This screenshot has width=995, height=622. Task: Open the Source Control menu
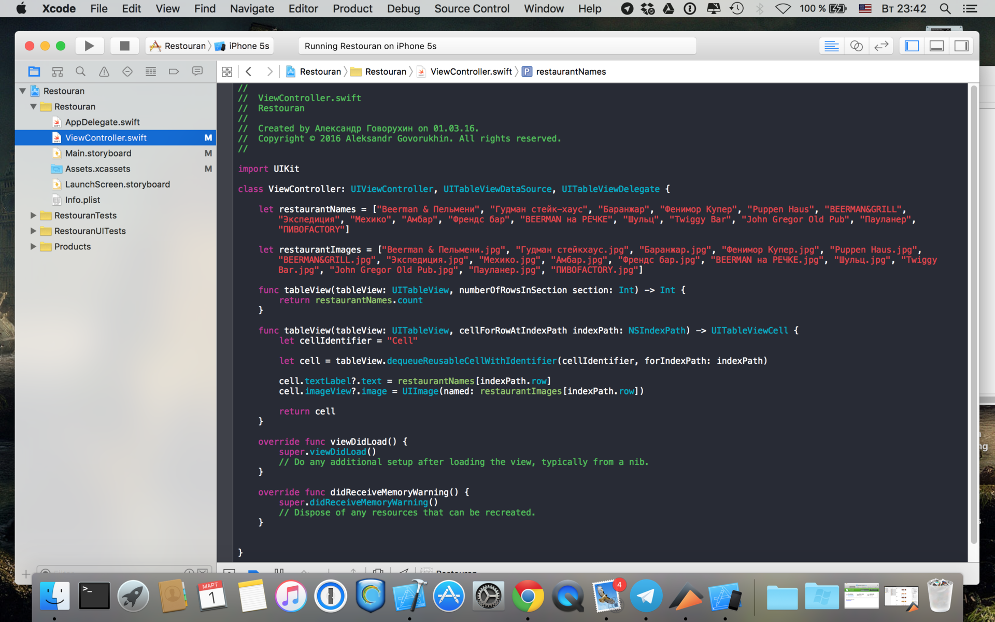click(472, 8)
